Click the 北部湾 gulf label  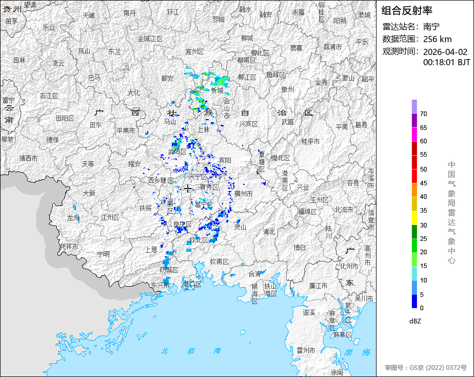point(191,351)
